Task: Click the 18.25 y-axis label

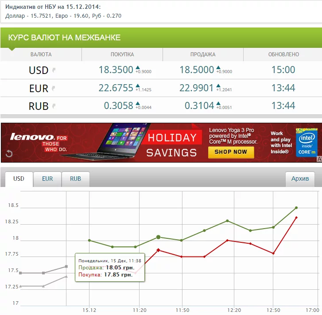Action: tap(12, 222)
